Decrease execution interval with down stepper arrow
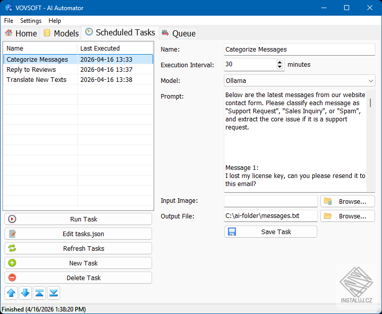Screen dimensions: 382x314 [280, 67]
